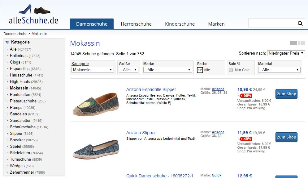Open the Marke filter dropdown

click(x=167, y=70)
